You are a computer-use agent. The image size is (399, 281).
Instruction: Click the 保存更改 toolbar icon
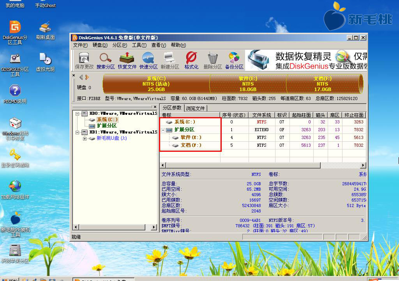click(x=84, y=61)
